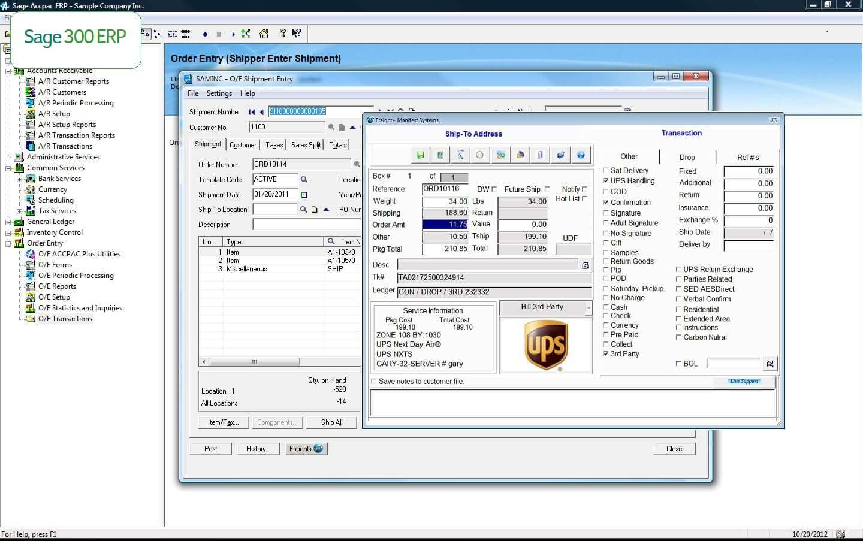
Task: Click the multicolored boxes icon in Freight+ toolbar
Action: click(500, 155)
